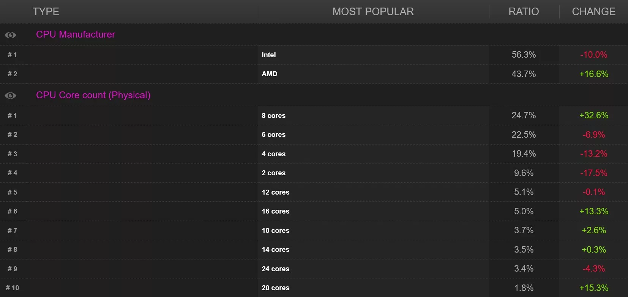Toggle the eye icon beside CPU Manufacturer
This screenshot has height=297, width=628.
pyautogui.click(x=10, y=35)
